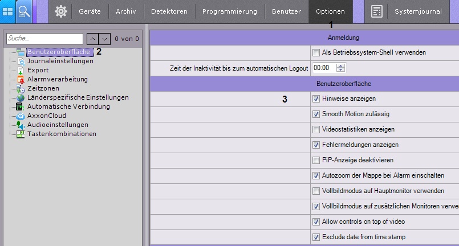The height and width of the screenshot is (246, 459).
Task: Enable Videostatistiken anzeigen checkbox
Action: (x=316, y=130)
